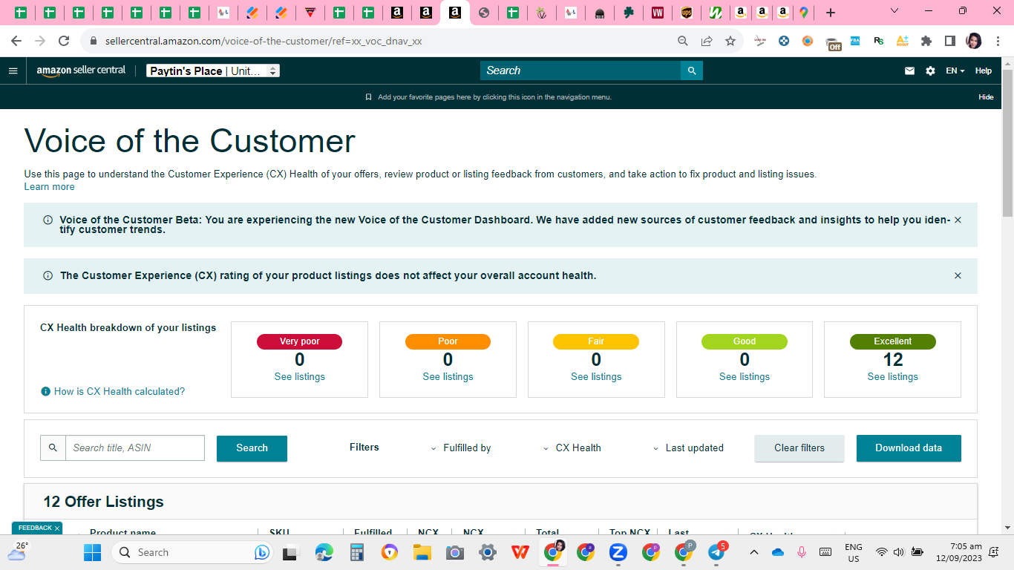
Task: See listings under Very poor
Action: pyautogui.click(x=300, y=377)
